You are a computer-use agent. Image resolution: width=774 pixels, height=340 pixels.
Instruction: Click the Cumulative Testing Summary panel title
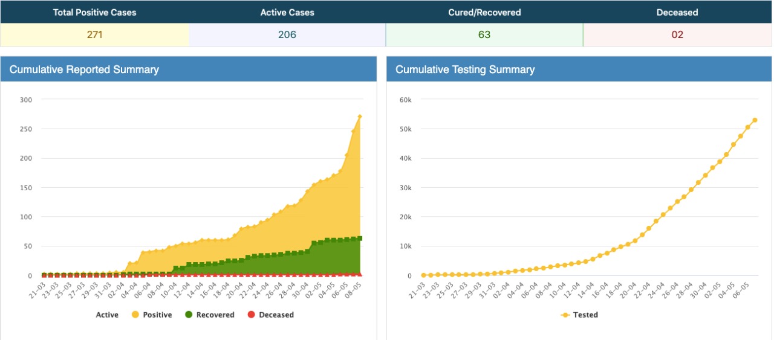pyautogui.click(x=465, y=69)
